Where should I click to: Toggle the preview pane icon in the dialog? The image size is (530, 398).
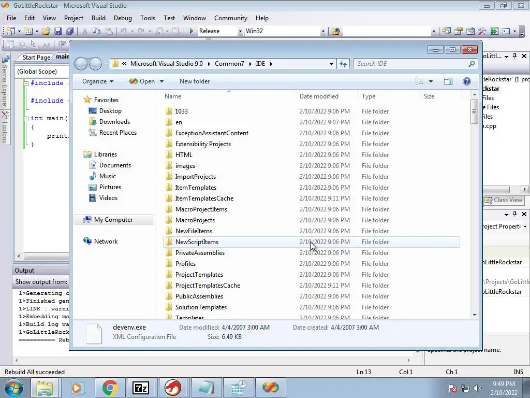pyautogui.click(x=448, y=81)
